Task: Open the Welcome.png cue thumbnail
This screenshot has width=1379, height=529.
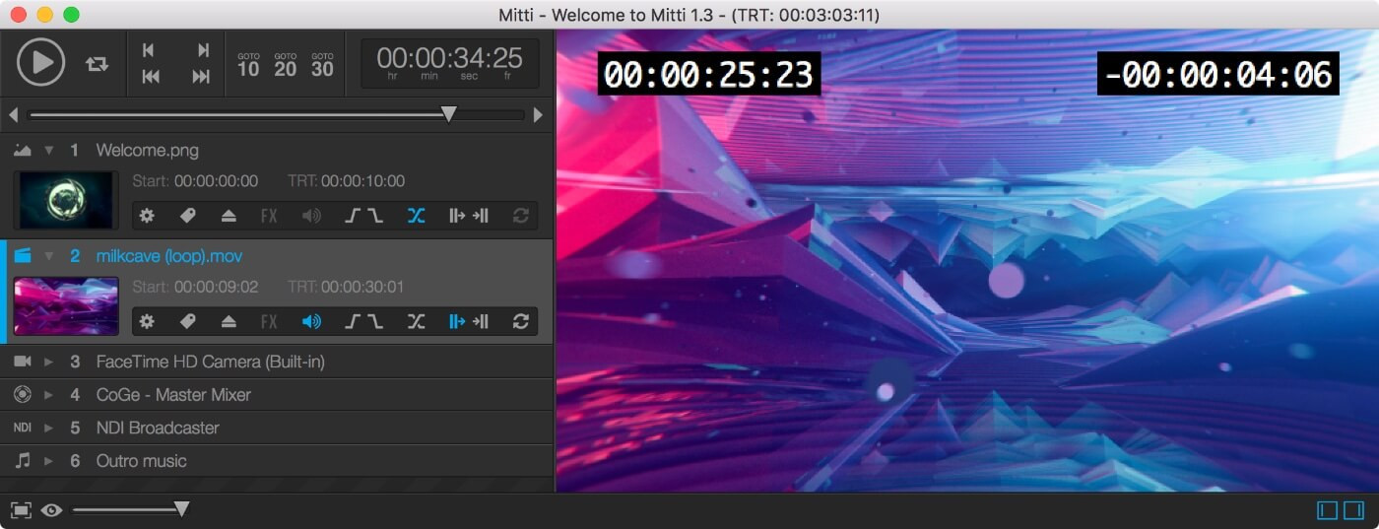Action: click(x=66, y=200)
